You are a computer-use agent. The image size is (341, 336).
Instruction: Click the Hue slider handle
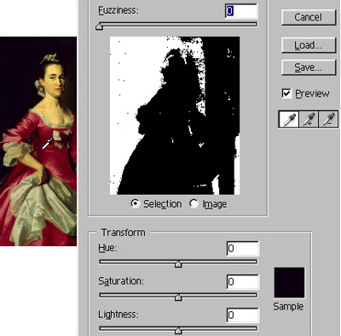(178, 264)
